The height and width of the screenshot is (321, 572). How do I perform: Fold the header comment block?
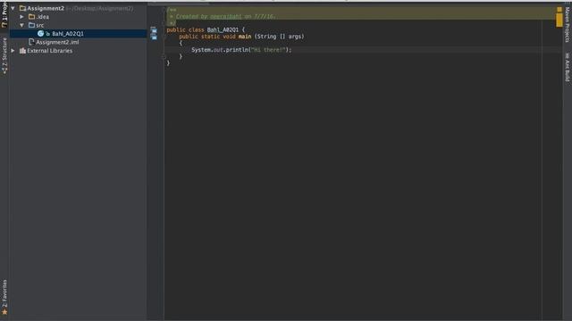point(164,10)
